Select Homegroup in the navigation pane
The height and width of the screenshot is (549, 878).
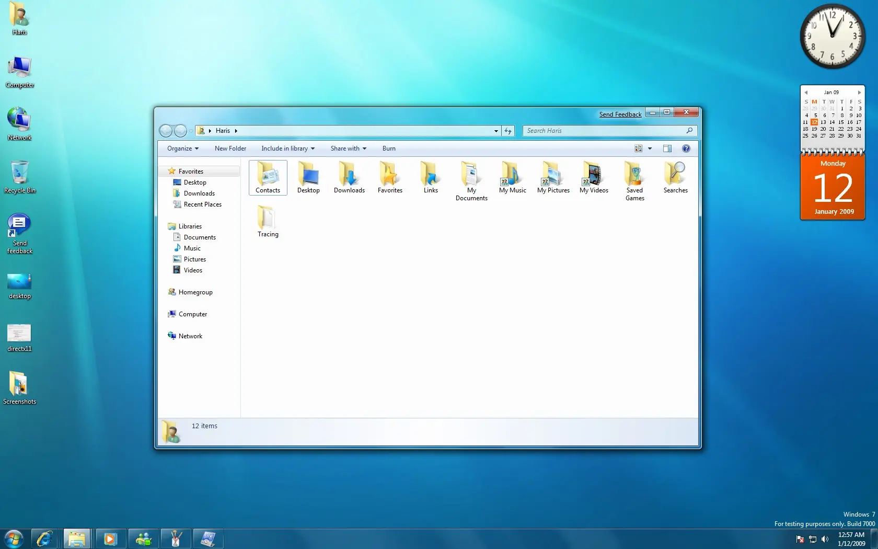point(195,292)
